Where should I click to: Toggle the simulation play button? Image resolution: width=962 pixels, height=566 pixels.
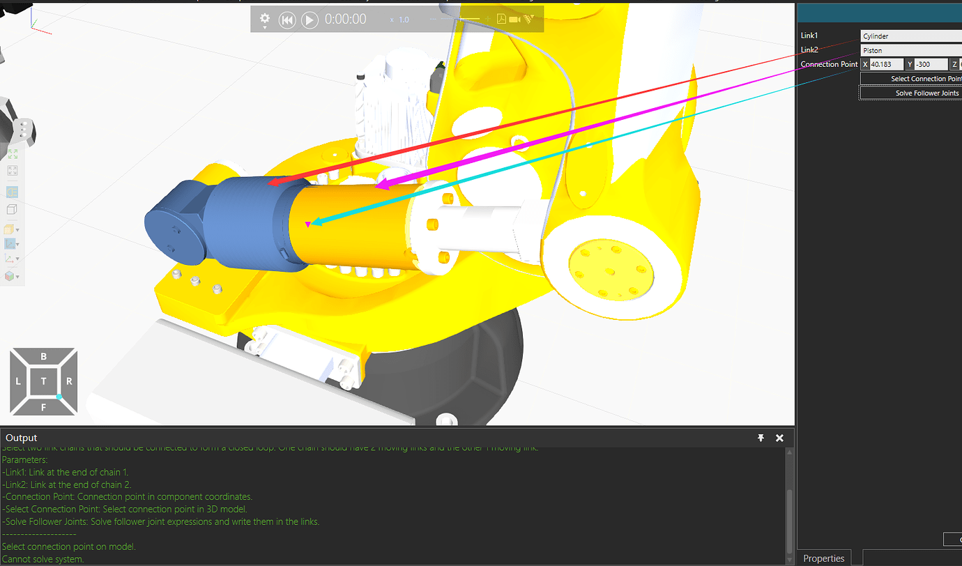pyautogui.click(x=309, y=20)
